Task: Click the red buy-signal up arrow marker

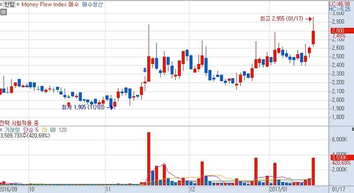Action: click(x=69, y=105)
